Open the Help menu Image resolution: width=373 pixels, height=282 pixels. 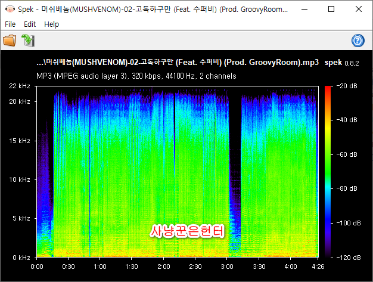[51, 24]
